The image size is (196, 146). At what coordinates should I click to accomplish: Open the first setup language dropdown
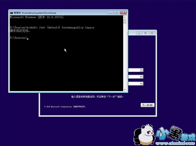click(141, 70)
